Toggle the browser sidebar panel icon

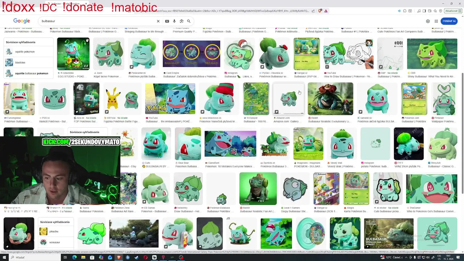point(424,11)
